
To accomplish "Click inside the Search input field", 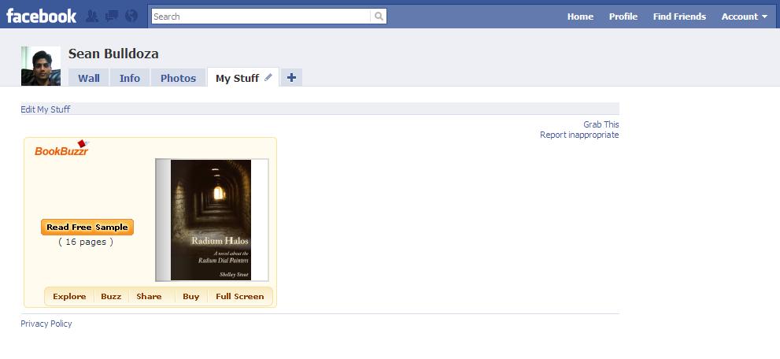I will tap(261, 17).
